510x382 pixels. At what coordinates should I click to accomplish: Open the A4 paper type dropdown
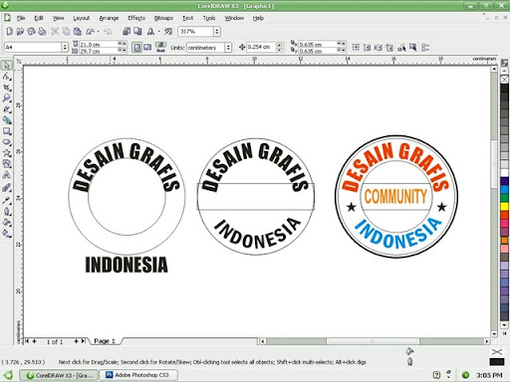click(x=65, y=47)
